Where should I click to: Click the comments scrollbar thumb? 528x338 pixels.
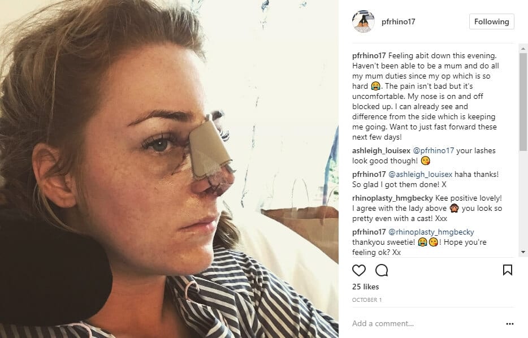click(x=523, y=102)
